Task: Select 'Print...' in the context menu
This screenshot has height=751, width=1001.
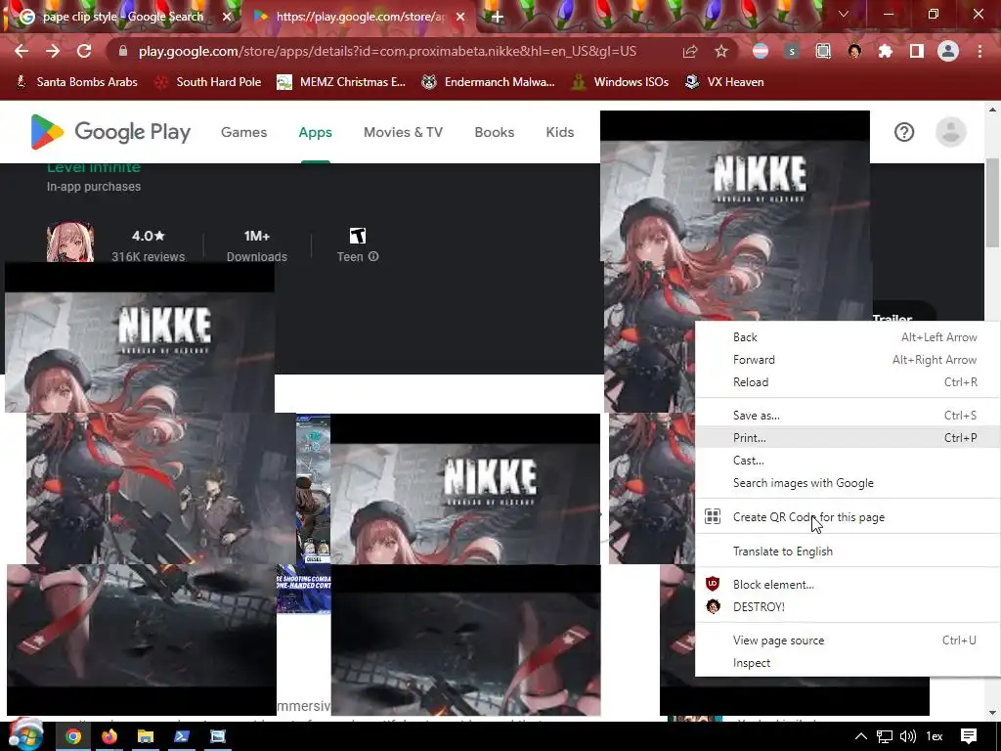Action: click(x=848, y=437)
